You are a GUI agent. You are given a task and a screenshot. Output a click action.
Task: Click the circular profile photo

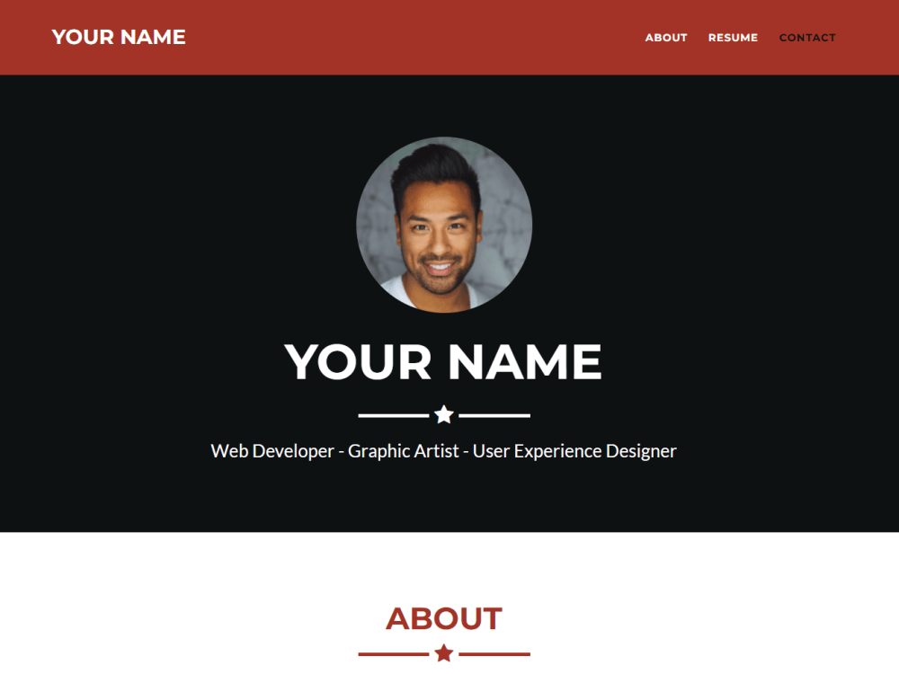[x=444, y=225]
